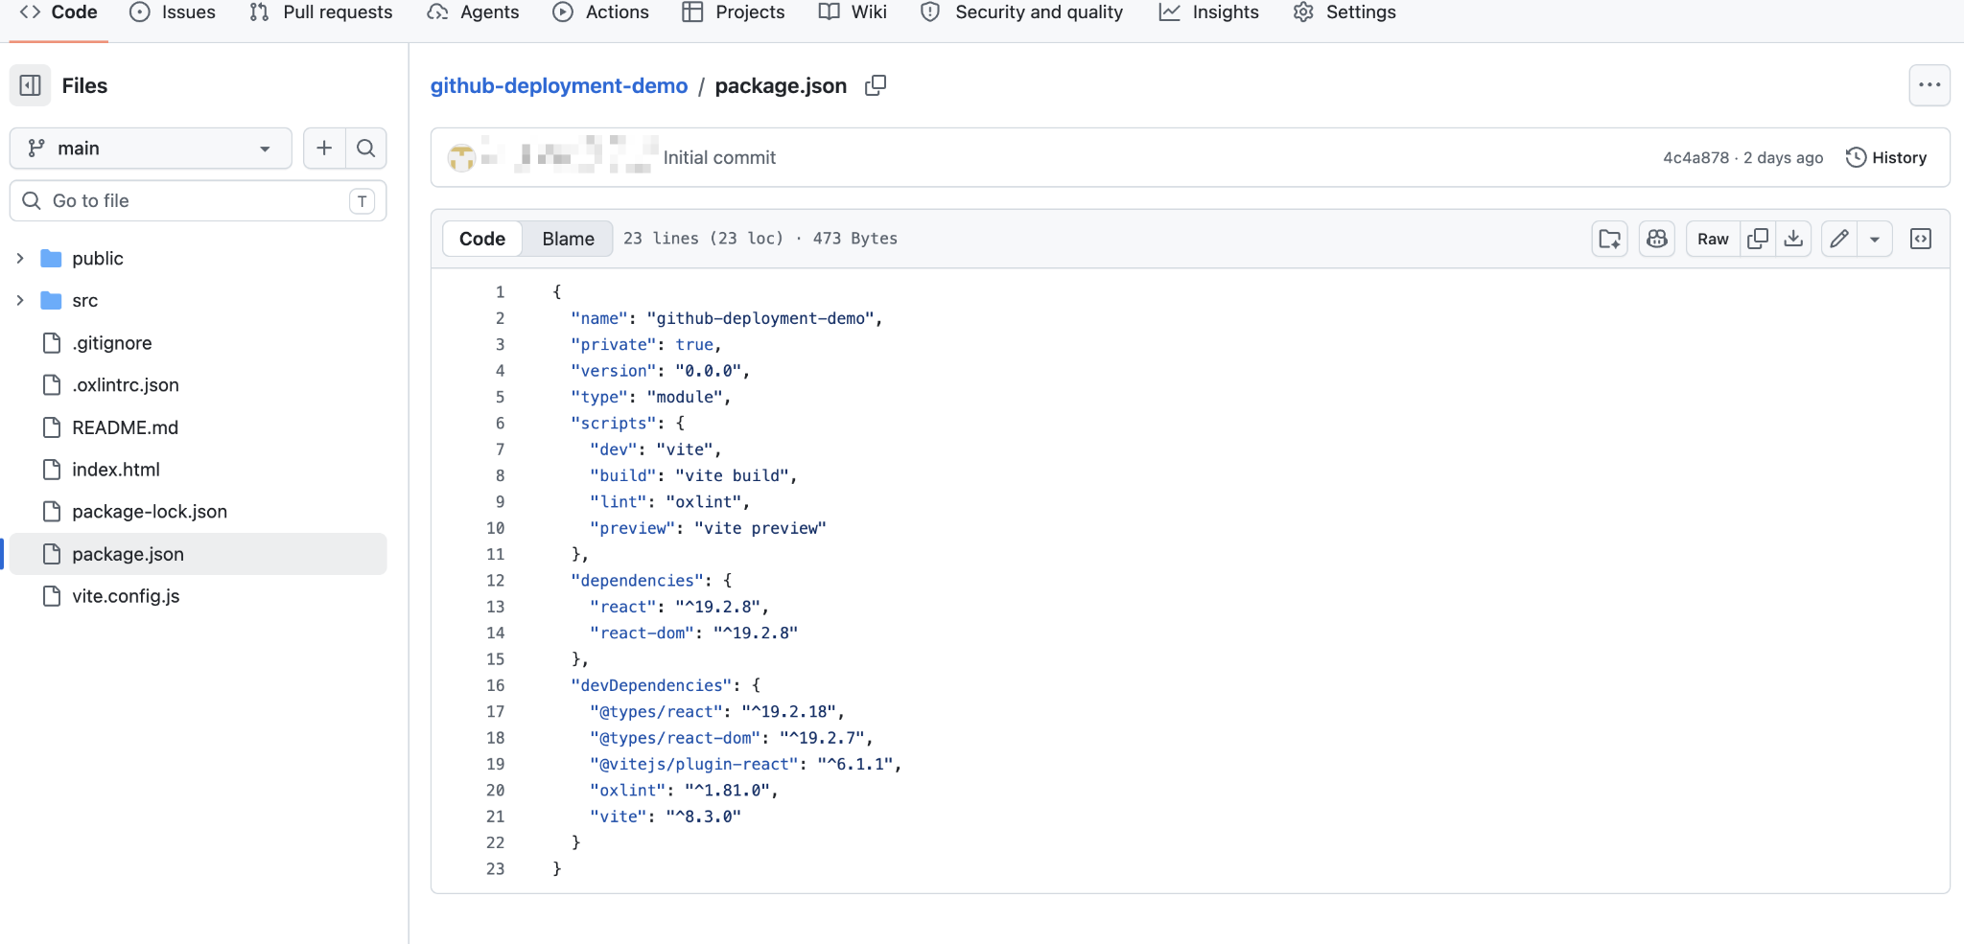This screenshot has width=1964, height=944.
Task: Open the Initial commit message link
Action: 719,157
